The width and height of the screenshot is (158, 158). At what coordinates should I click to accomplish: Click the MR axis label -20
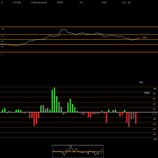pos(154,119)
